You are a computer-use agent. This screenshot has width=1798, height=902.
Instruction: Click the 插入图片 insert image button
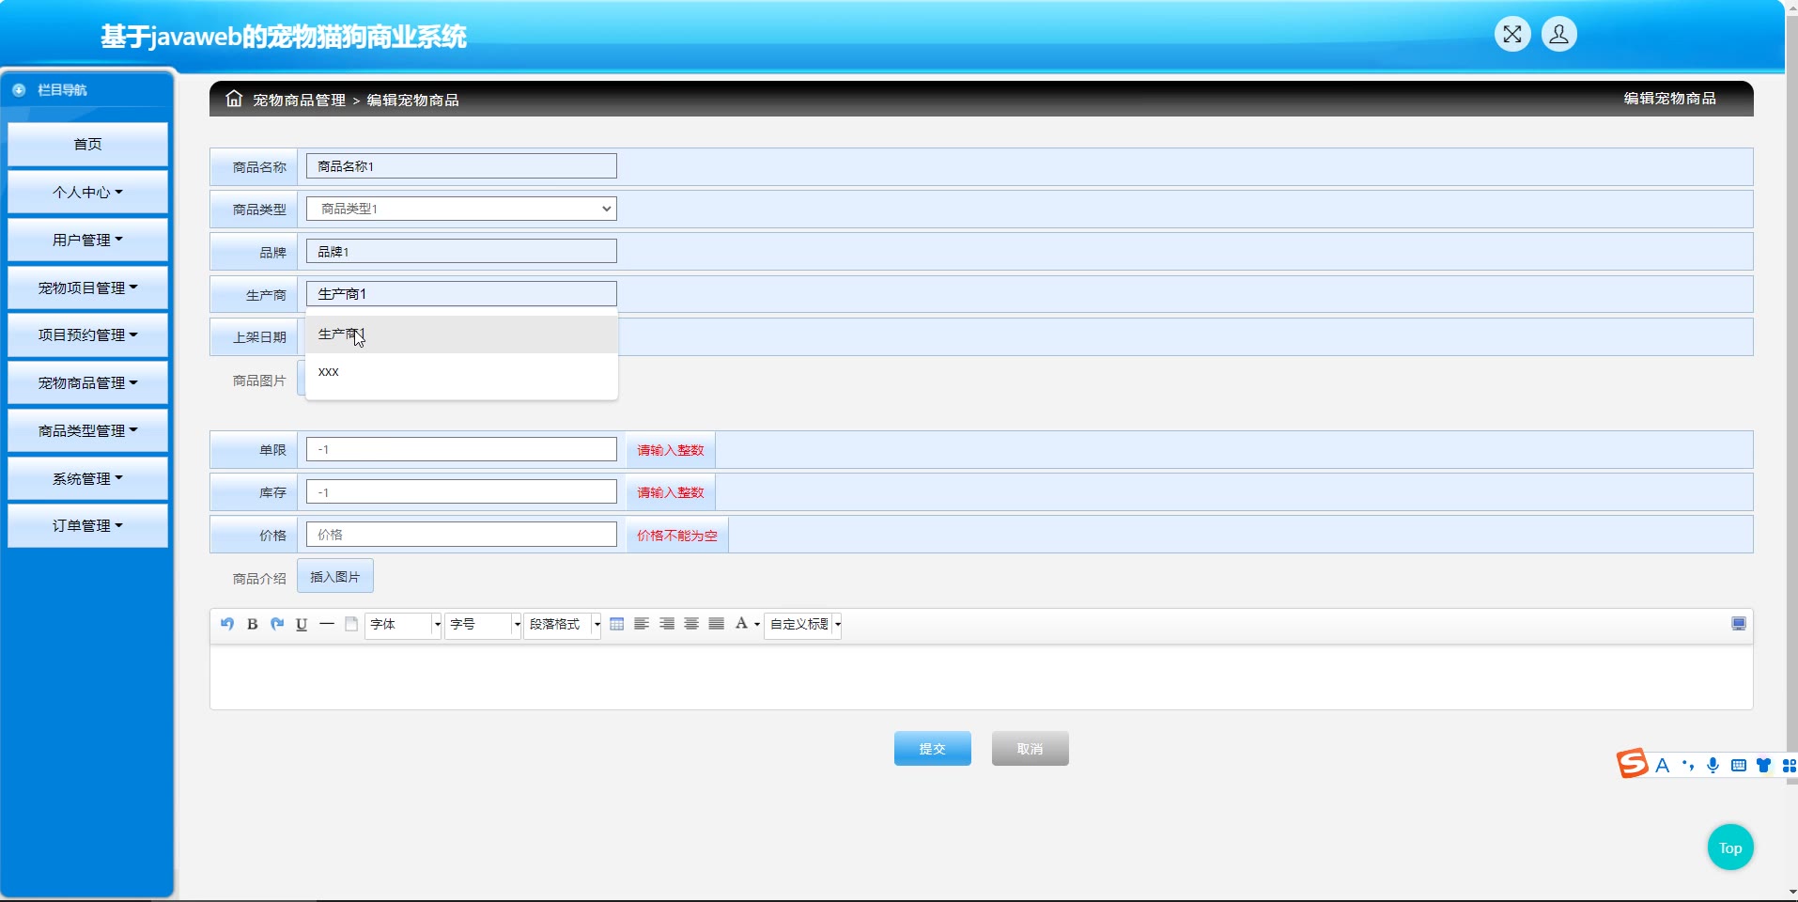[335, 577]
